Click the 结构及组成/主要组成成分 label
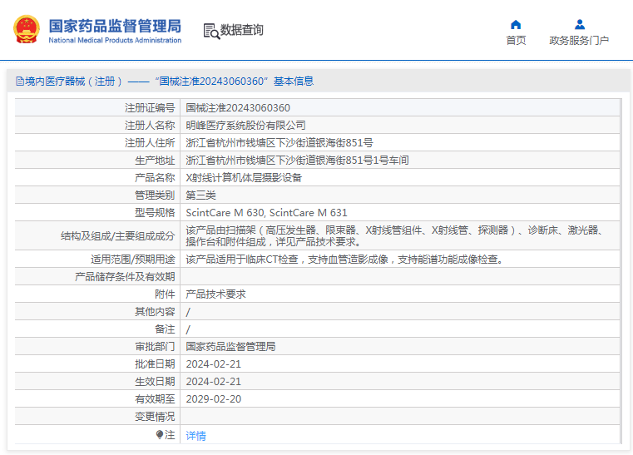This screenshot has height=455, width=633. [118, 235]
